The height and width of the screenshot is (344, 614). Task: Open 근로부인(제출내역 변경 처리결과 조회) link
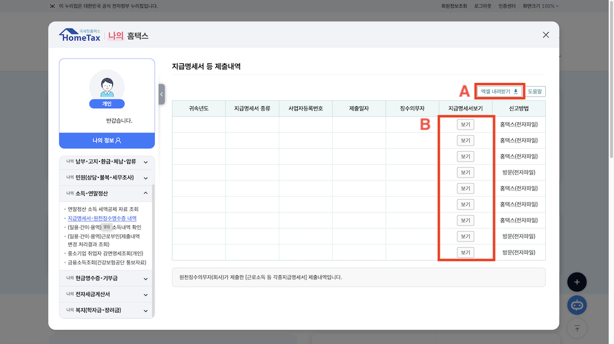(103, 240)
